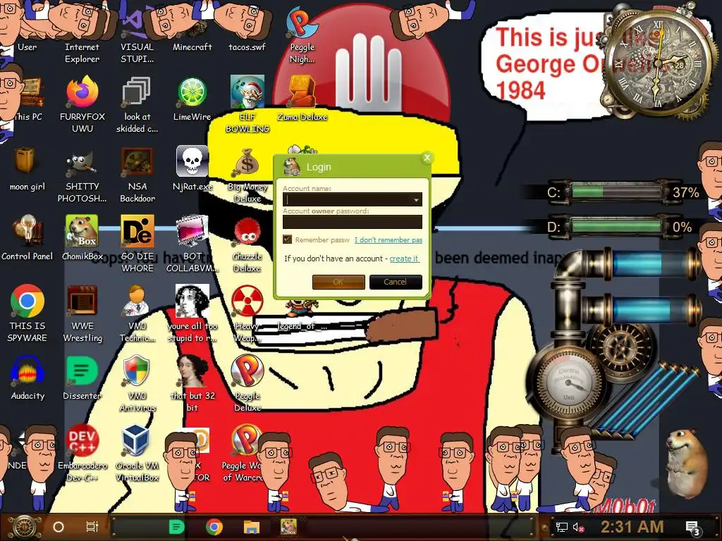Launch the LimeWire desktop icon

pos(192,99)
